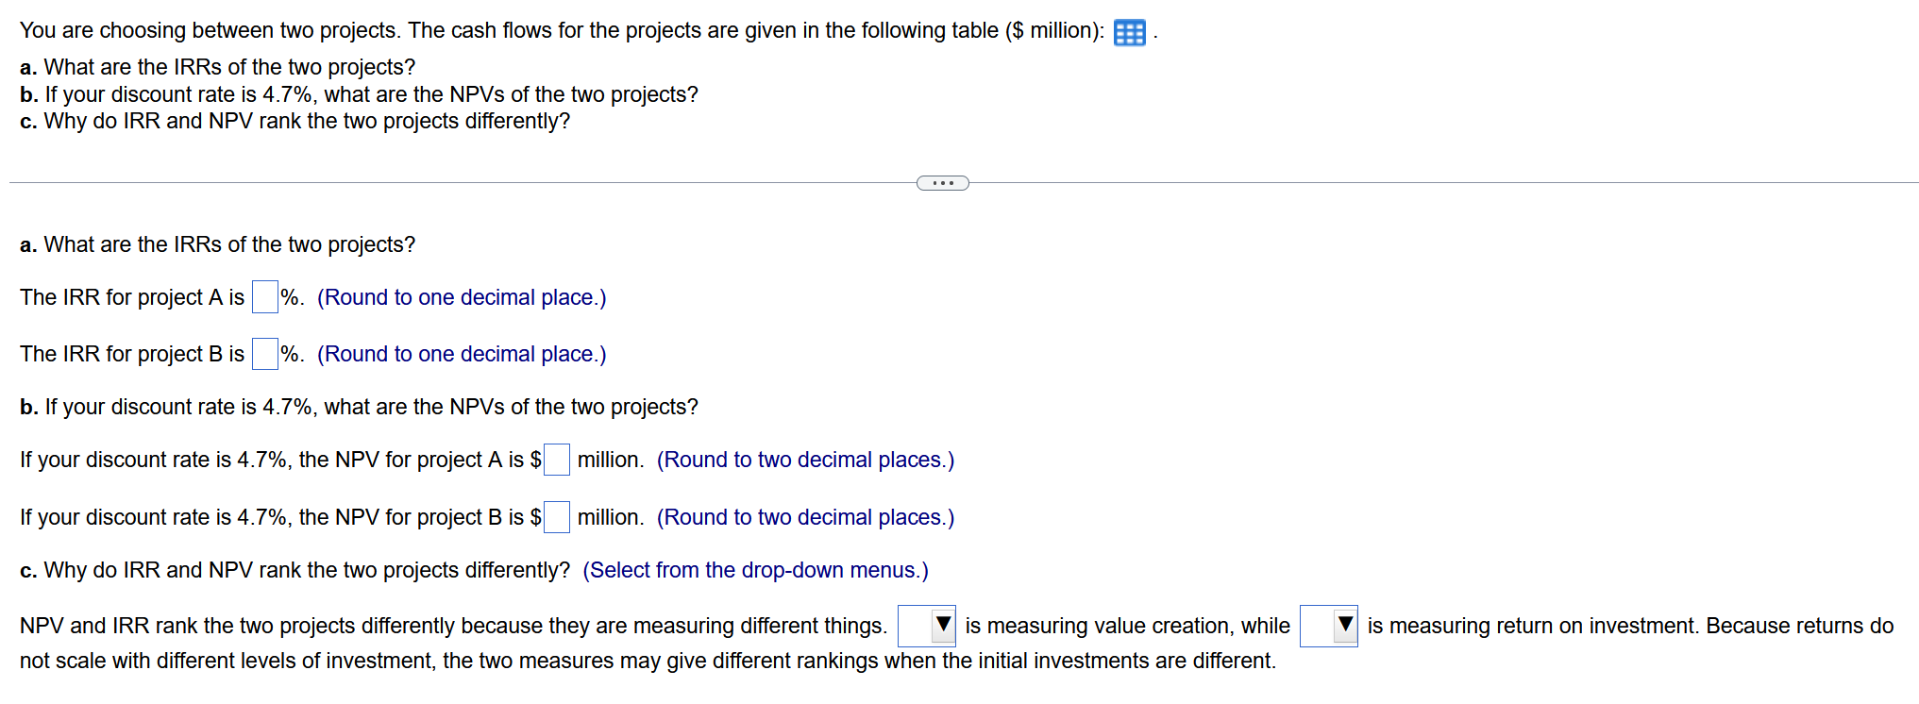The height and width of the screenshot is (704, 1919).
Task: Click the '(Round to one decimal place.)' hint text
Action: (461, 297)
